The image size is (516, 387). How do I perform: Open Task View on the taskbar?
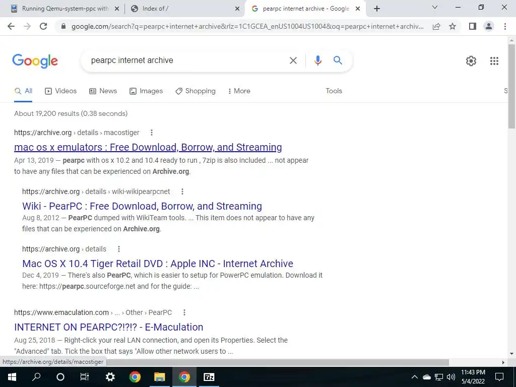pos(85,377)
